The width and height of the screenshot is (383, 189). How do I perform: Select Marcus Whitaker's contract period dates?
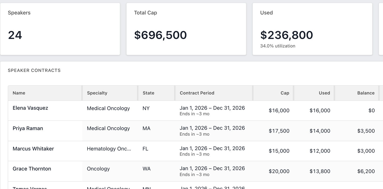(212, 148)
